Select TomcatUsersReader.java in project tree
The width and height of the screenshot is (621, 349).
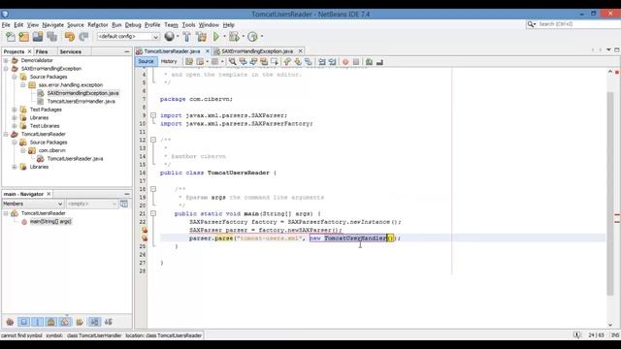pos(75,159)
